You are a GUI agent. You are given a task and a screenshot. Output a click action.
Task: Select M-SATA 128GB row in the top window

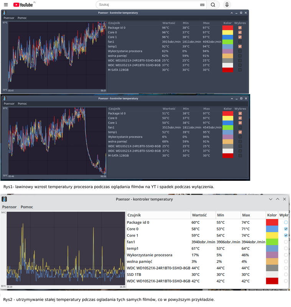[178, 70]
